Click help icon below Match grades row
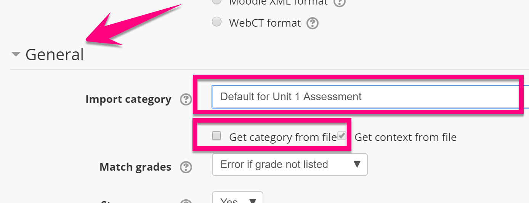This screenshot has width=529, height=203. (186, 201)
